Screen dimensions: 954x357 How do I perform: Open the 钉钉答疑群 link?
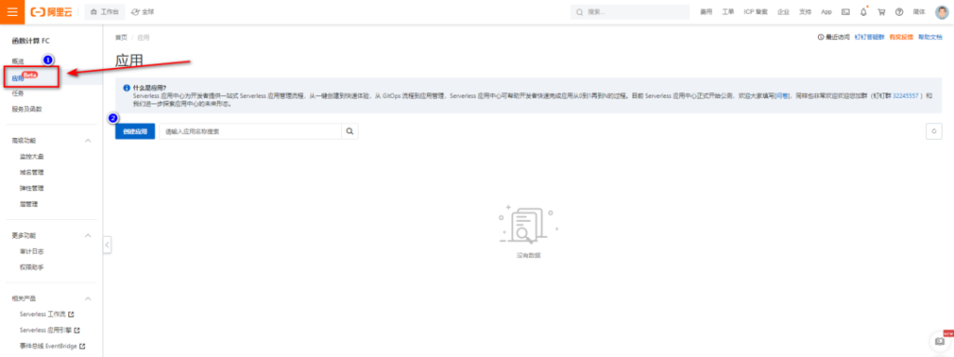[869, 37]
